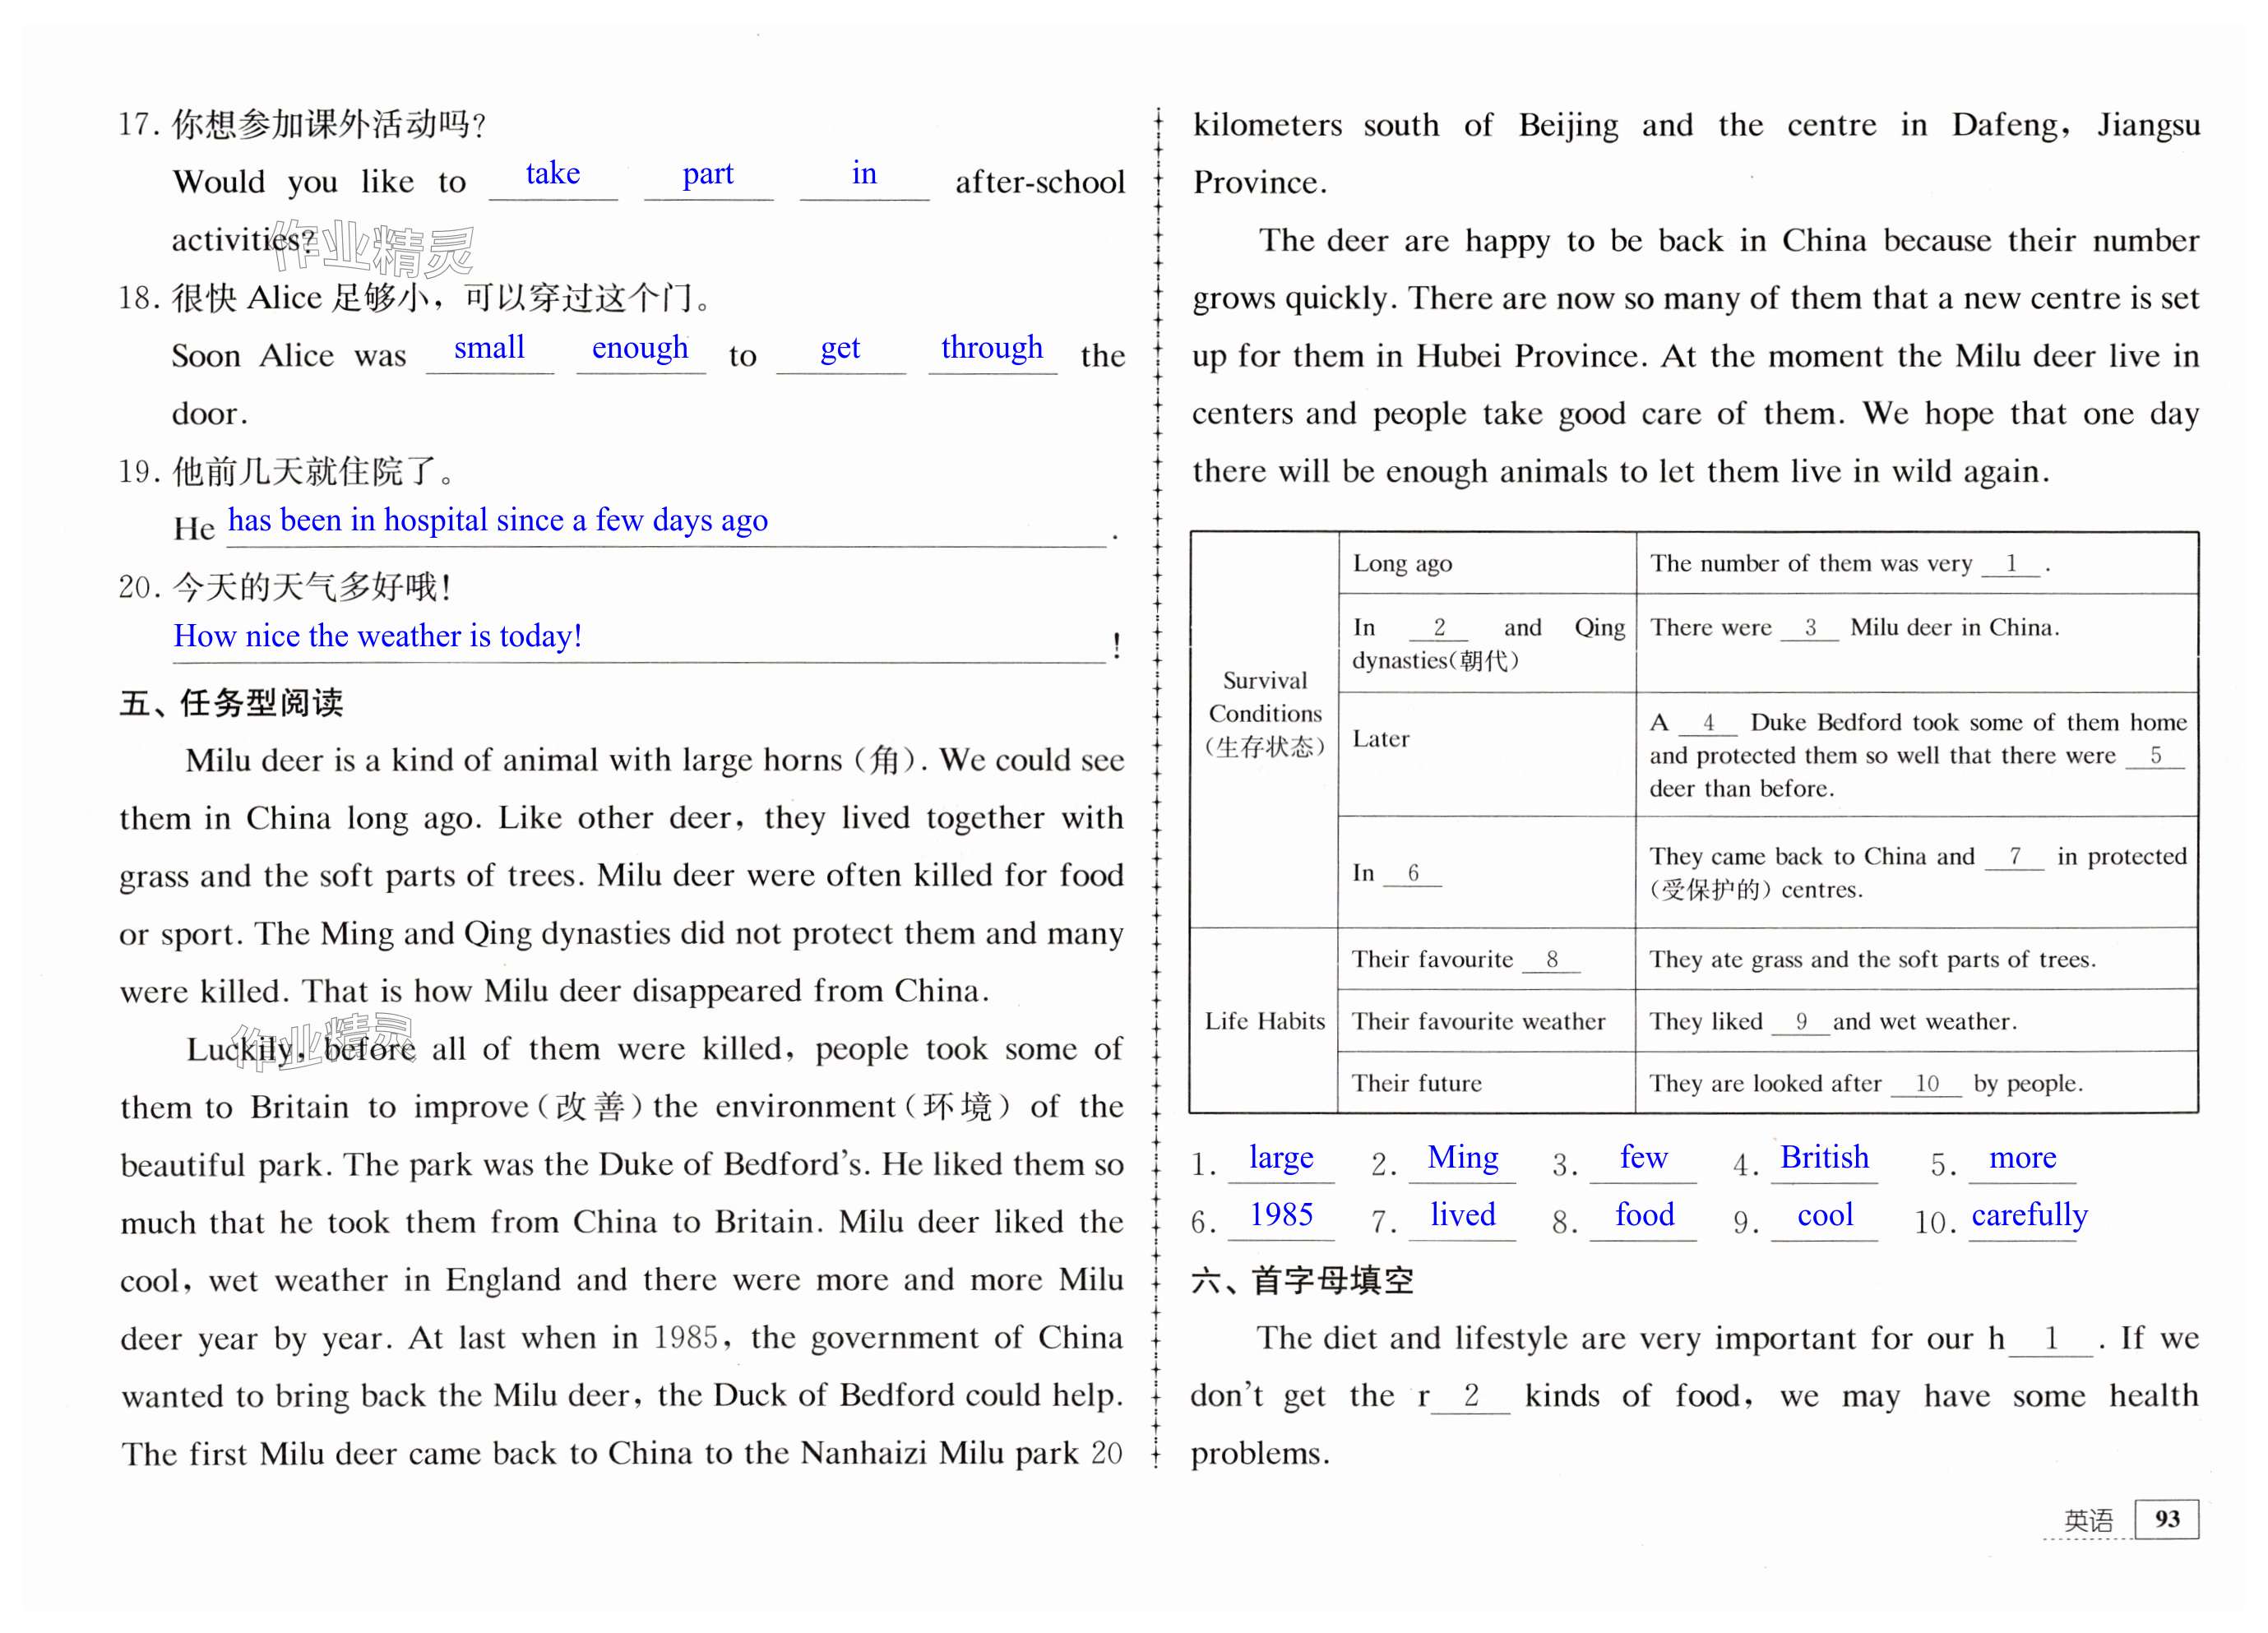Click the 'Their future' table cell

point(1416,1083)
